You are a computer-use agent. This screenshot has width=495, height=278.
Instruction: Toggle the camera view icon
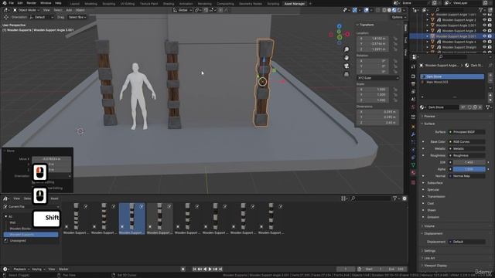[x=346, y=66]
